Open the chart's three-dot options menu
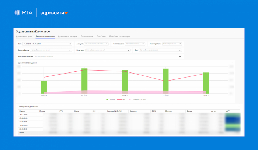The width and height of the screenshot is (258, 150). (232, 63)
